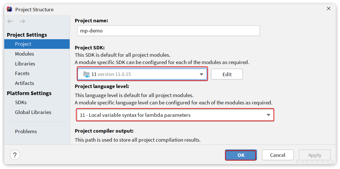Click the help question mark icon
The width and height of the screenshot is (340, 169).
point(15,155)
